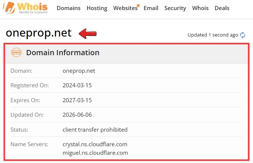The height and width of the screenshot is (163, 253).
Task: Click the oneprop.net page heading
Action: [x=38, y=33]
